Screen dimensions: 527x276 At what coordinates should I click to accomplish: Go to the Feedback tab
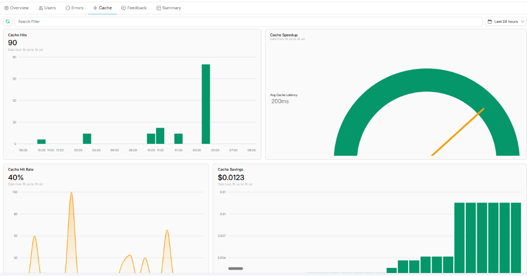[134, 8]
